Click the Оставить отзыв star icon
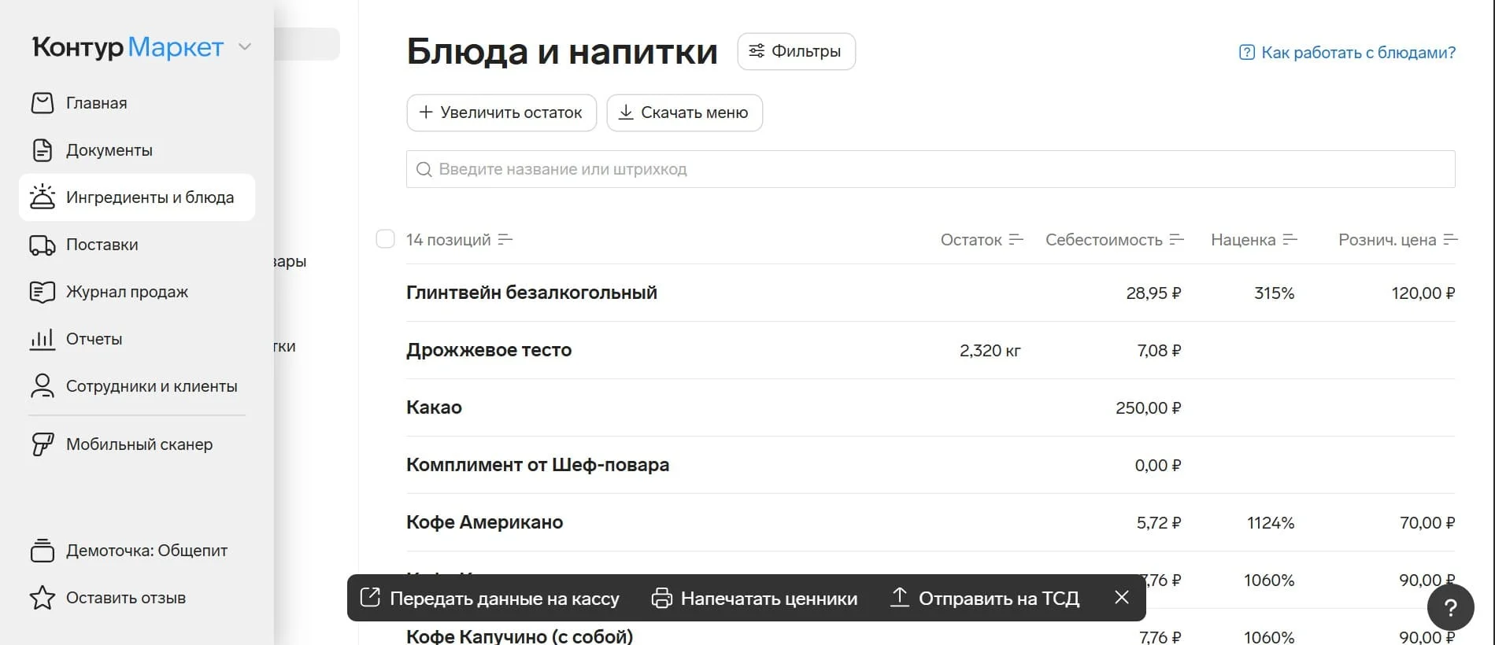Viewport: 1495px width, 645px height. (x=43, y=598)
